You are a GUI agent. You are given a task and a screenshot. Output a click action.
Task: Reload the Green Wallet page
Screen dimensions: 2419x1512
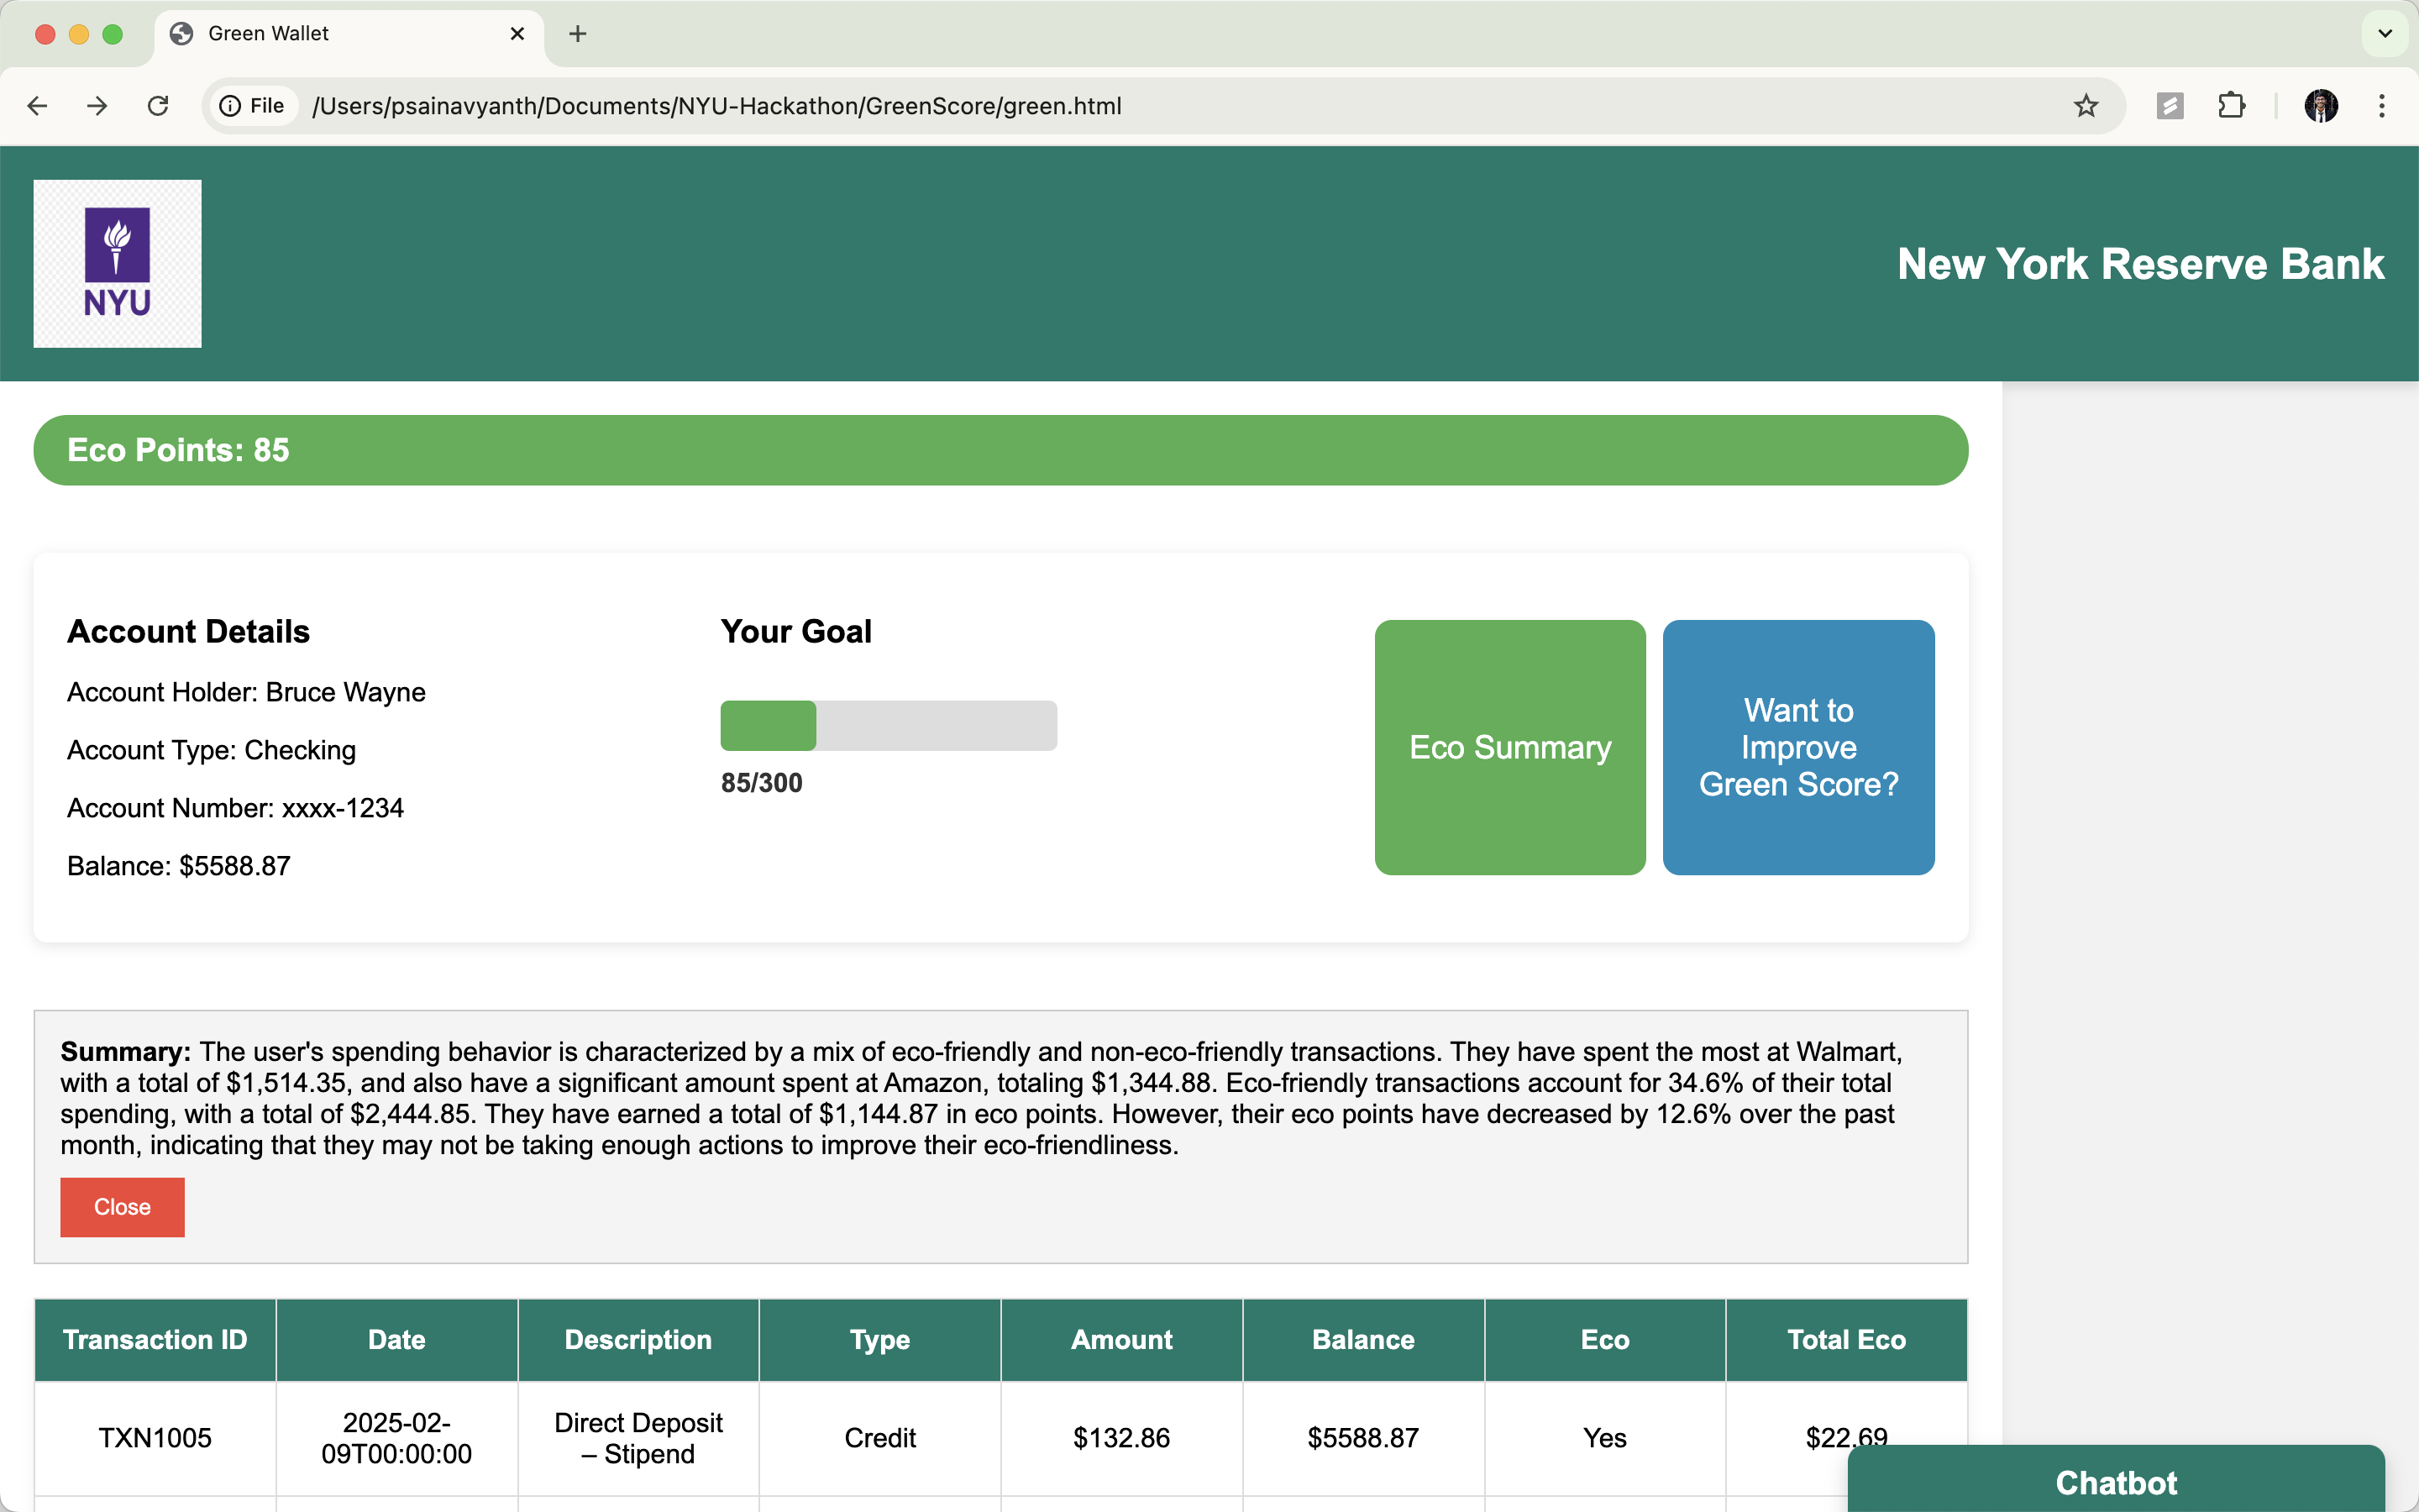[158, 106]
